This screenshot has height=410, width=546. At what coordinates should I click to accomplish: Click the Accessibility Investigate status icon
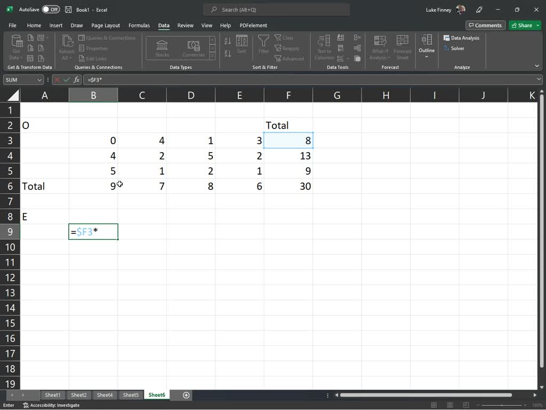pyautogui.click(x=26, y=405)
